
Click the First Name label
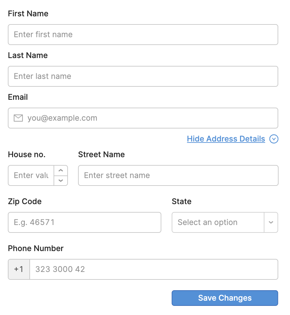[28, 14]
